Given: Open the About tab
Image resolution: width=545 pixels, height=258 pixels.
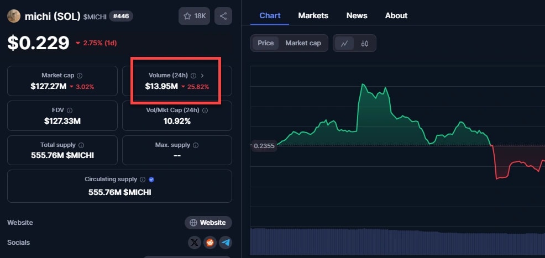Looking at the screenshot, I should [x=396, y=15].
